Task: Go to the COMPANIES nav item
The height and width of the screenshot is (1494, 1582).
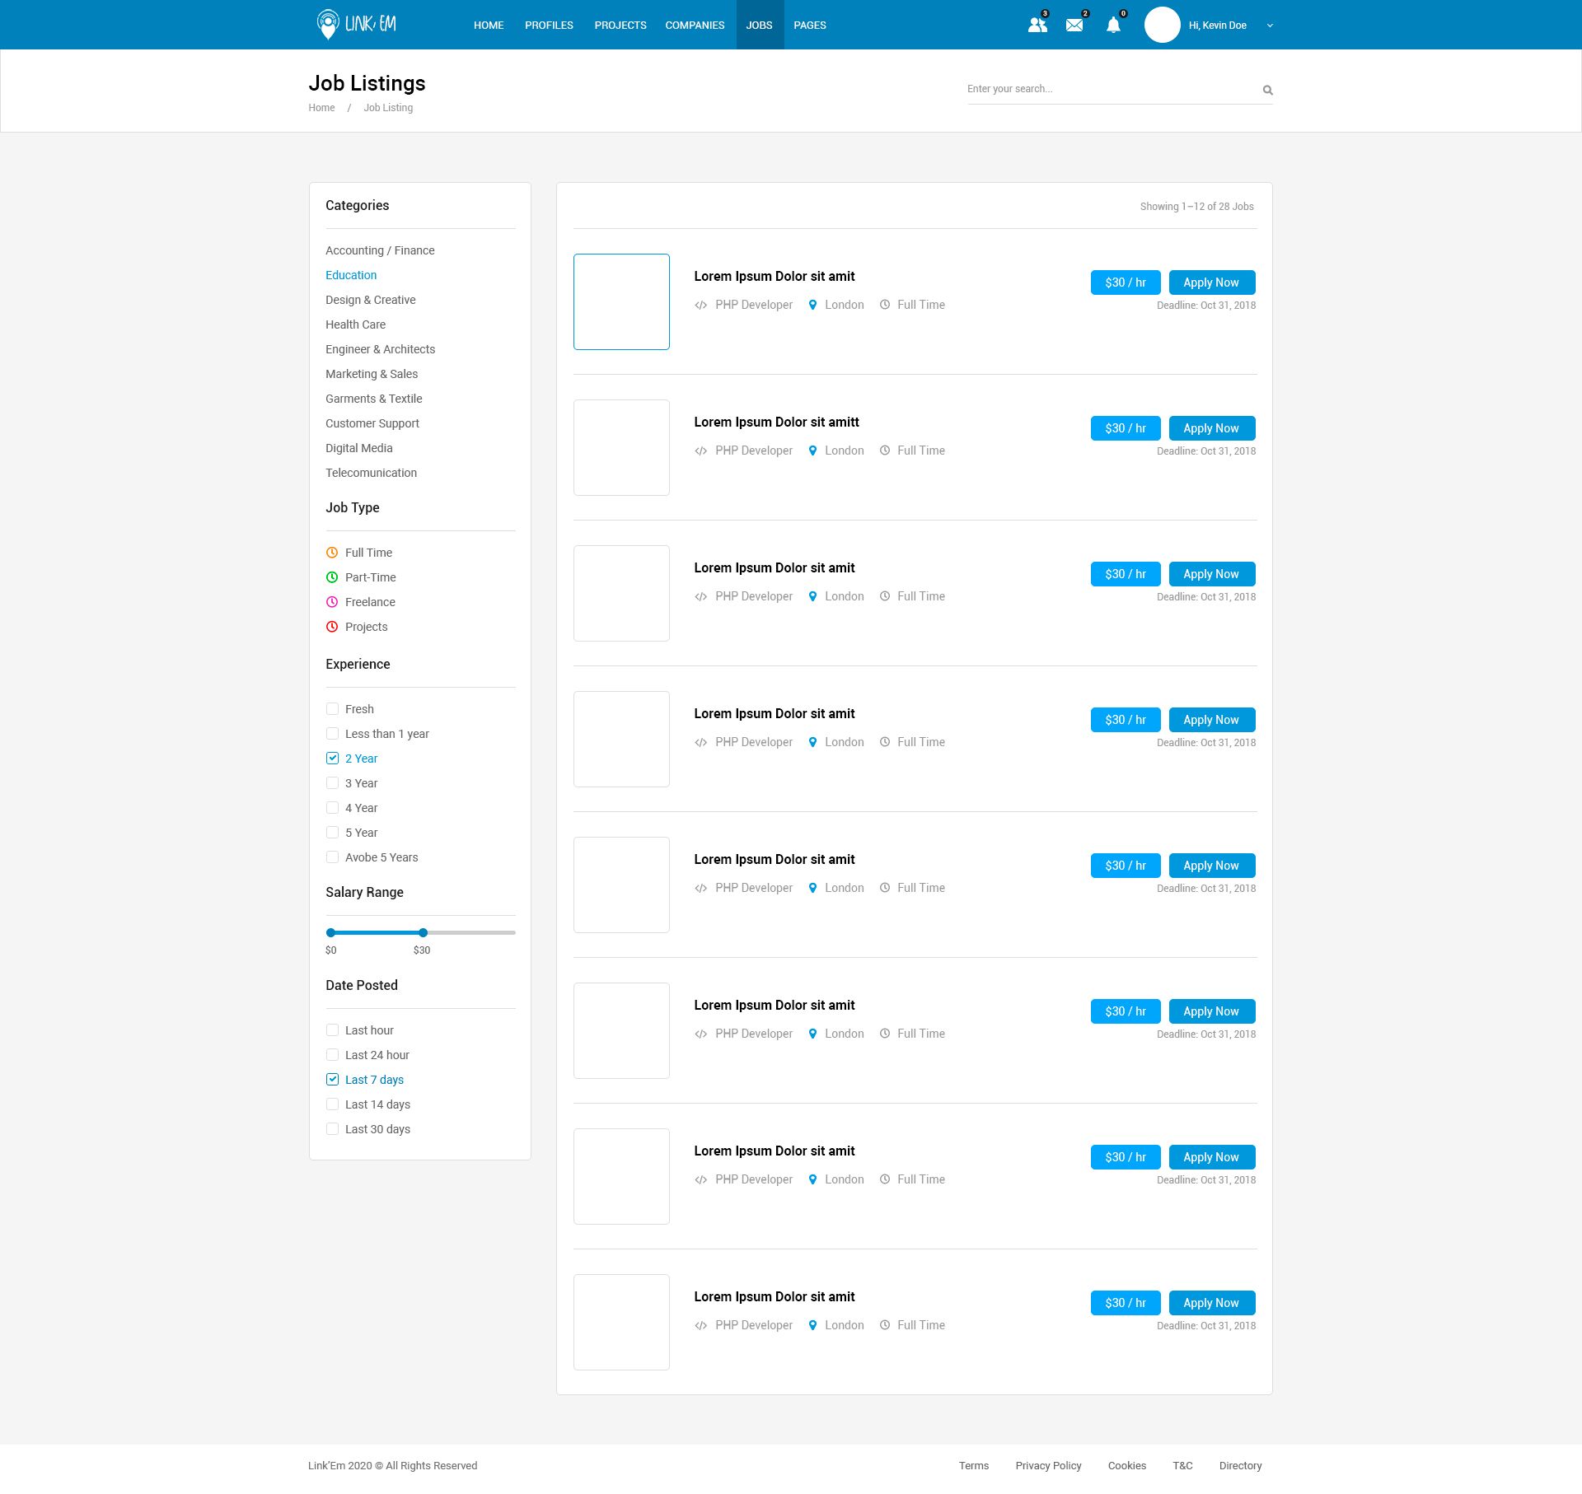Action: coord(695,26)
